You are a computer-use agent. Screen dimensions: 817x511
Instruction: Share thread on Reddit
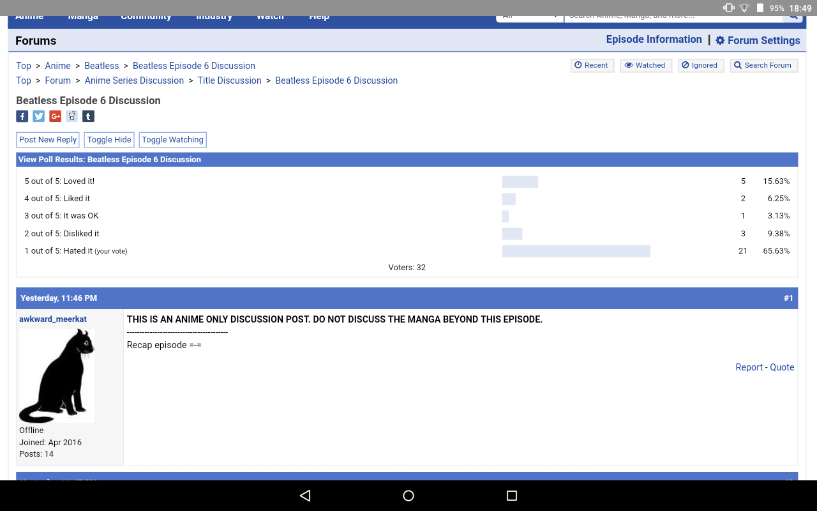pyautogui.click(x=72, y=116)
